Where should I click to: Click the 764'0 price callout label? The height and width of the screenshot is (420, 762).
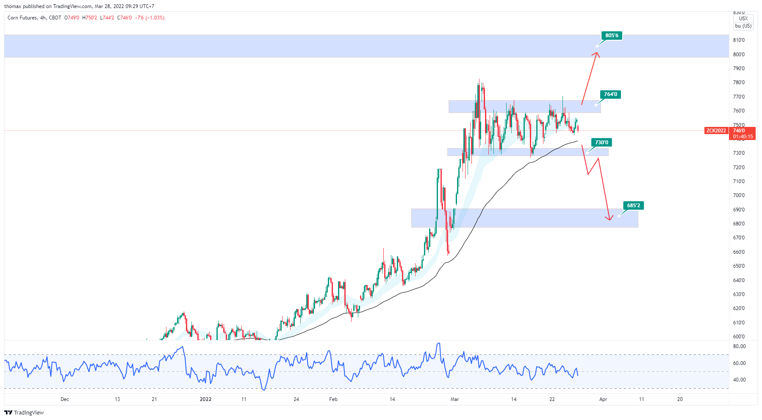[x=610, y=94]
